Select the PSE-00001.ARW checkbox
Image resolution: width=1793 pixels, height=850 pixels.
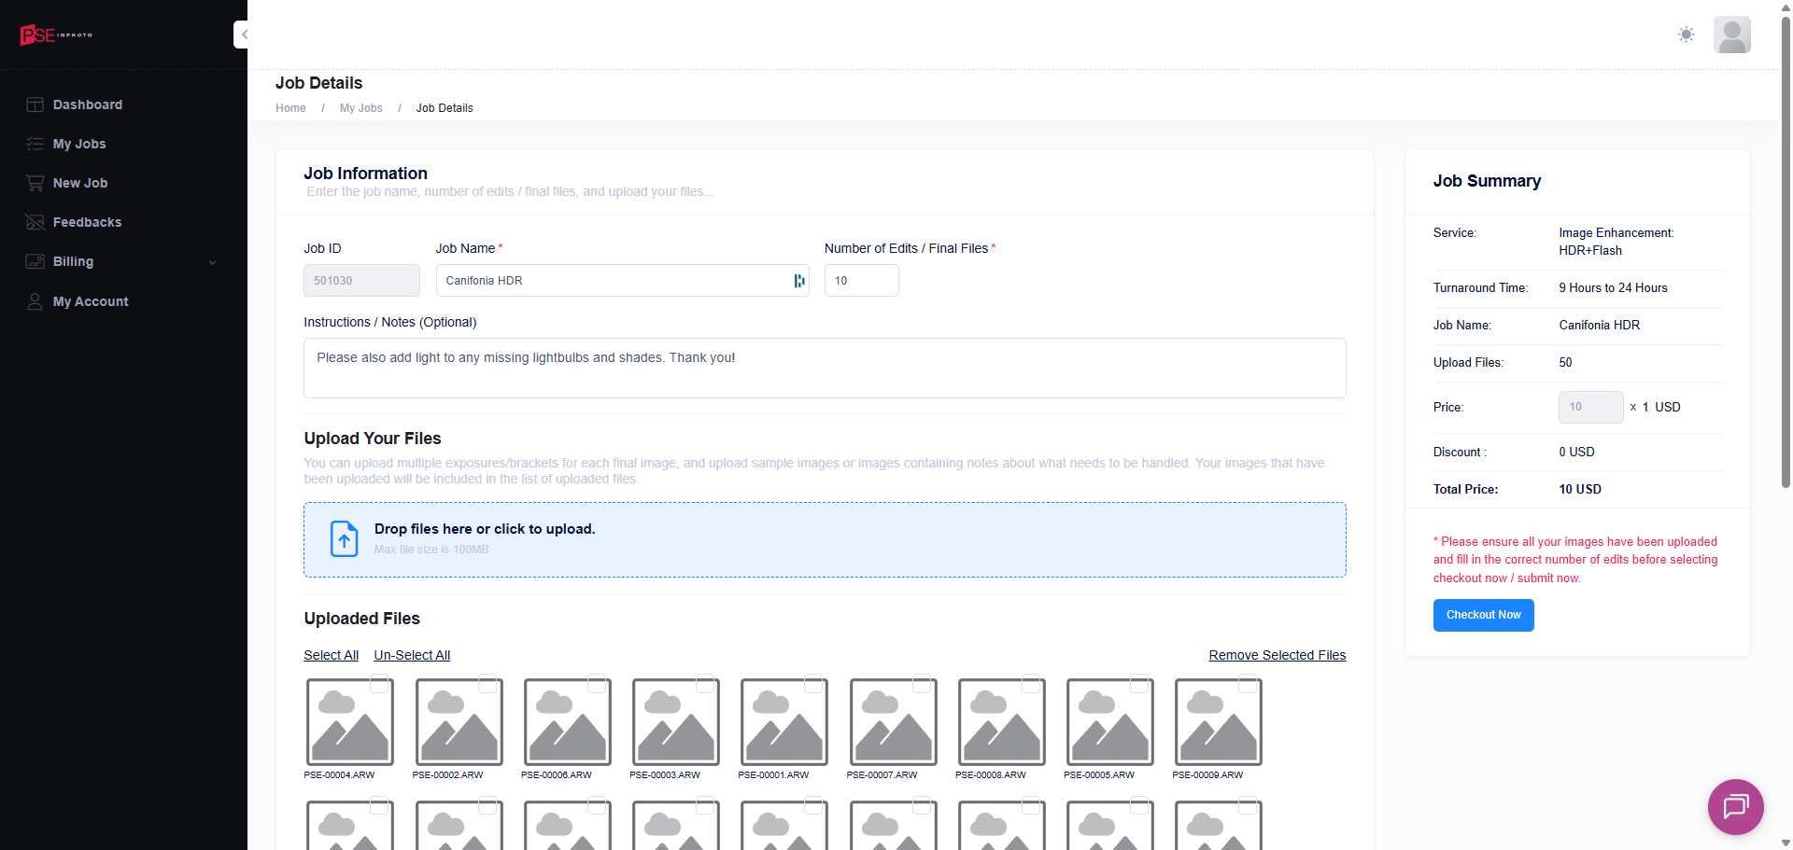point(813,684)
